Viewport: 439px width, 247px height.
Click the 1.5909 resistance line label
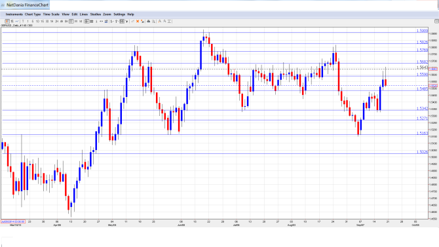tap(422, 31)
